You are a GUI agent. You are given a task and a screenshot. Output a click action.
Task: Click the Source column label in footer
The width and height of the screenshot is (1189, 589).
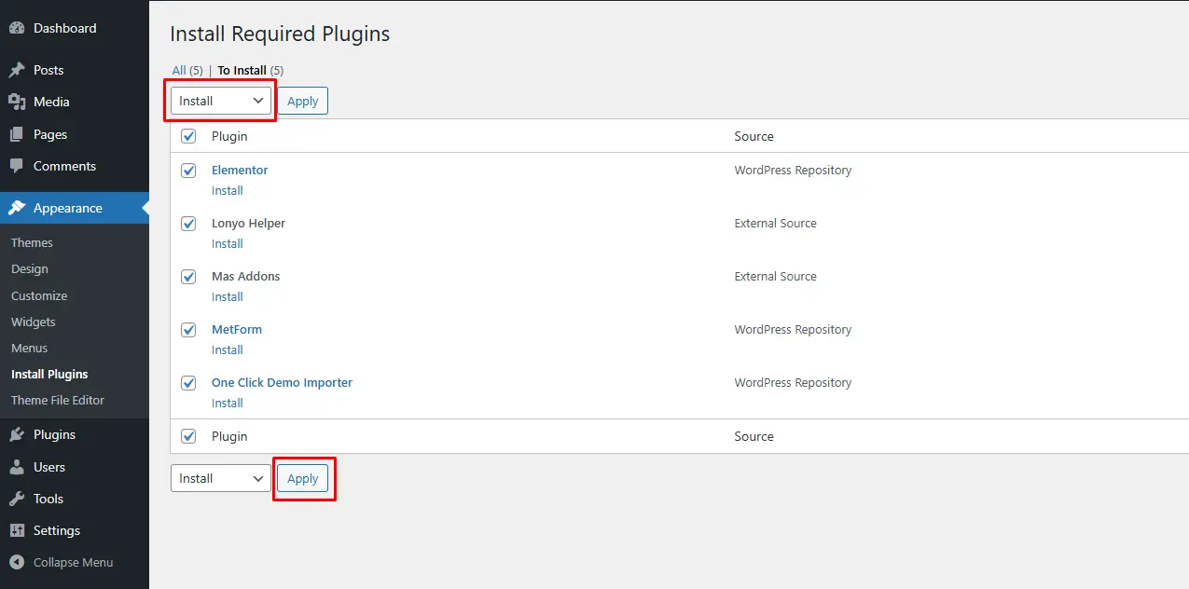pyautogui.click(x=753, y=436)
